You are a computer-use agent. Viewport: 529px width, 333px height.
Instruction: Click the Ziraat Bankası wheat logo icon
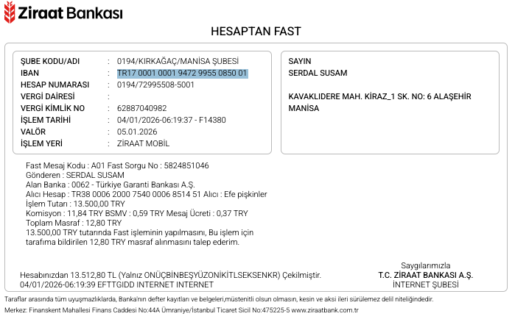(10, 12)
